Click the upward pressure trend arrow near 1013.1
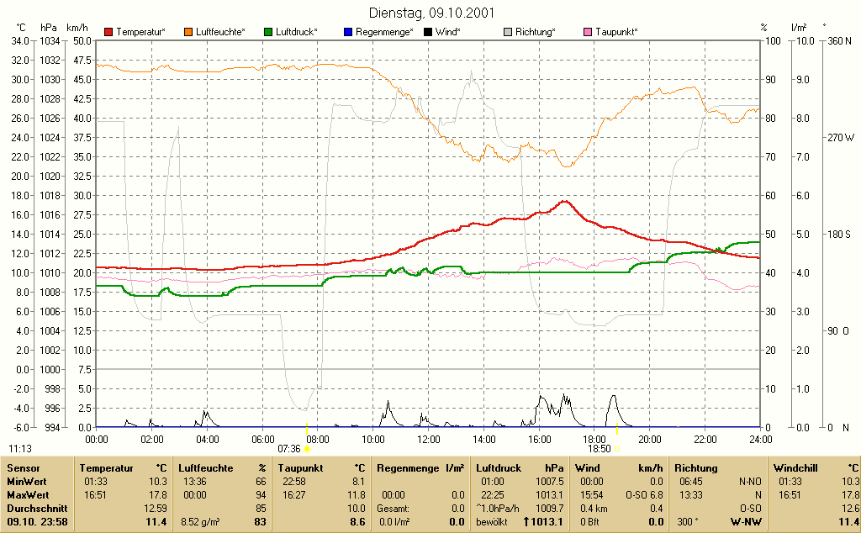 point(526,522)
